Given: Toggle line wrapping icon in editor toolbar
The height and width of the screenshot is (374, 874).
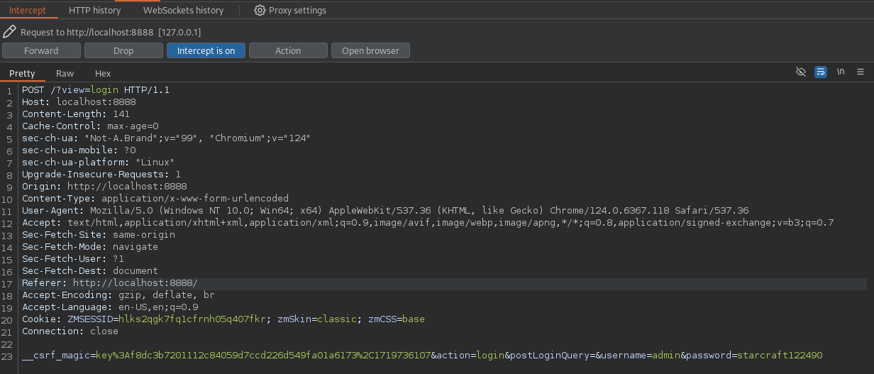Looking at the screenshot, I should click(821, 72).
